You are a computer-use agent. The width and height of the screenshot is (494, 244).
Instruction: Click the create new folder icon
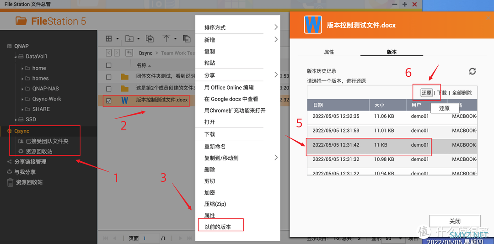coord(129,39)
